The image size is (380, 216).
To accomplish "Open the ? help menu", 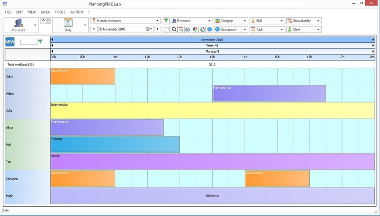I will [89, 12].
